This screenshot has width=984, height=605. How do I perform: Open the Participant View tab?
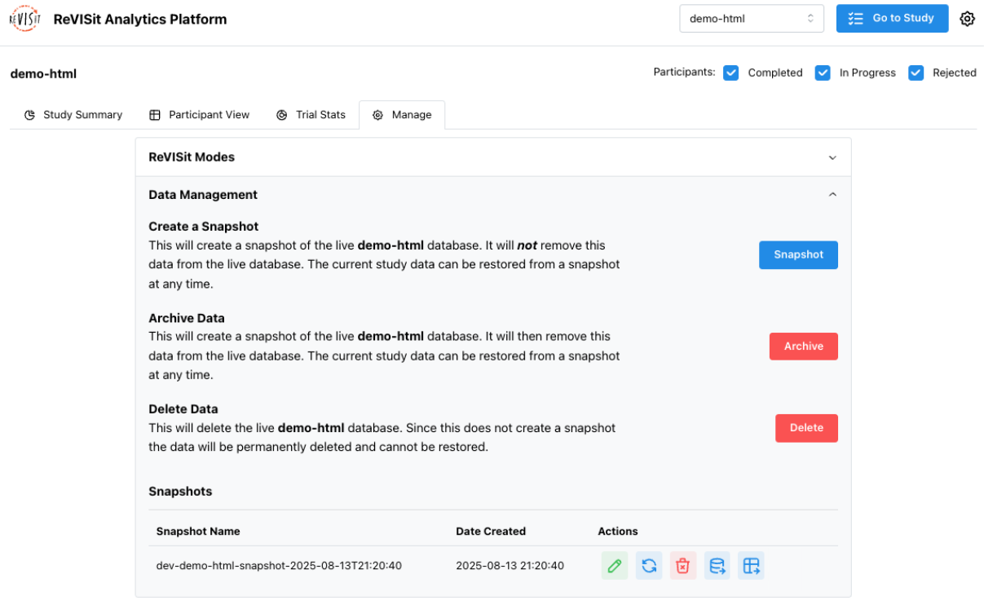pos(200,115)
